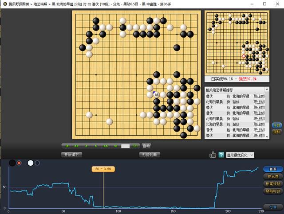Toggle the orange dot black series marker
The width and height of the screenshot is (284, 214).
pos(19,163)
